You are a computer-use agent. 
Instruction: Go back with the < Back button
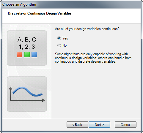(x=77, y=125)
